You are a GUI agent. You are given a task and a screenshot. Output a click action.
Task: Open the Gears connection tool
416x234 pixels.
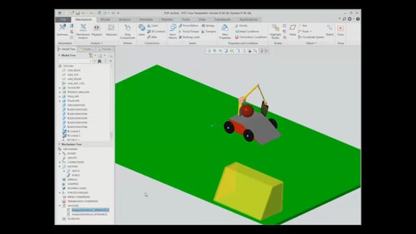pos(142,30)
